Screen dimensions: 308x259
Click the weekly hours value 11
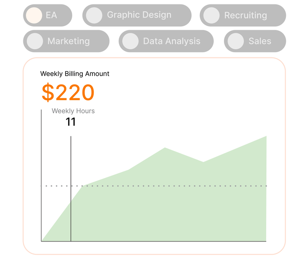point(71,122)
